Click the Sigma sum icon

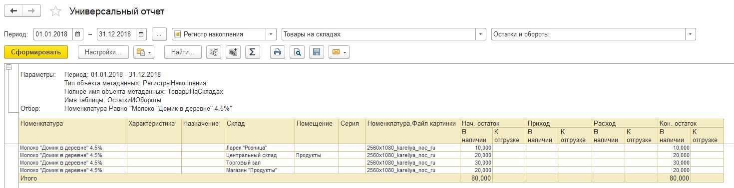(x=252, y=52)
